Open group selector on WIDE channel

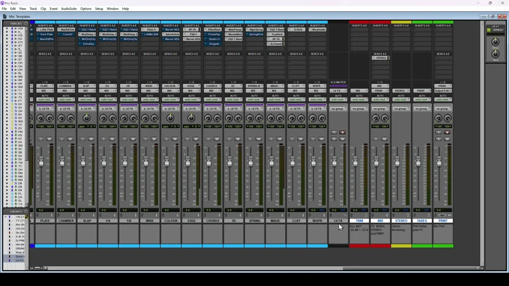(150, 109)
